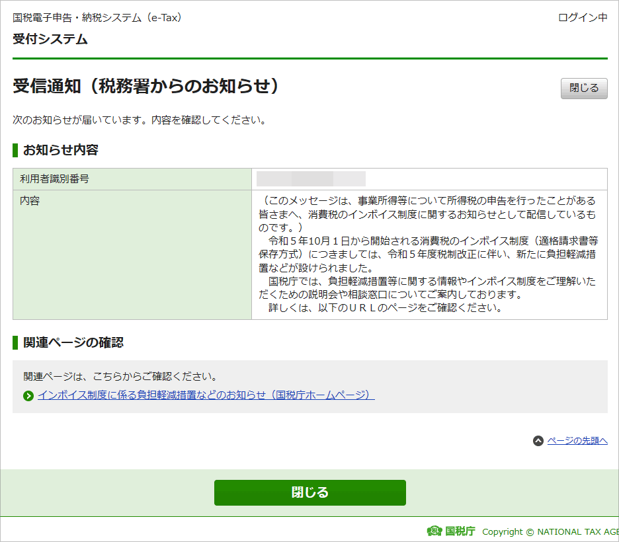This screenshot has width=619, height=542.
Task: Click the green arrow icon beside invoice link
Action: tap(28, 396)
